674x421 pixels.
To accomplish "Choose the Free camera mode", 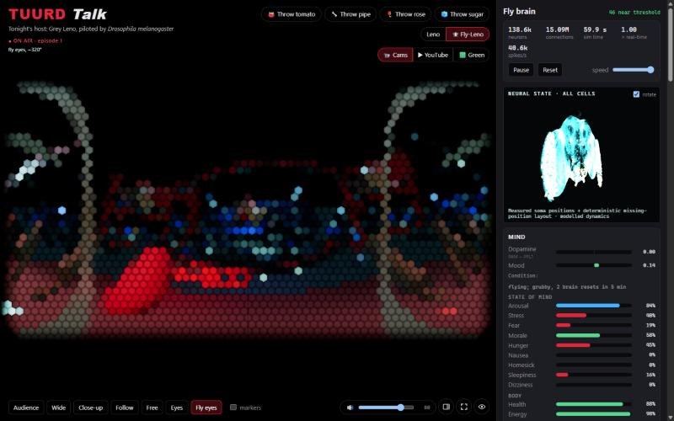I will coord(152,408).
